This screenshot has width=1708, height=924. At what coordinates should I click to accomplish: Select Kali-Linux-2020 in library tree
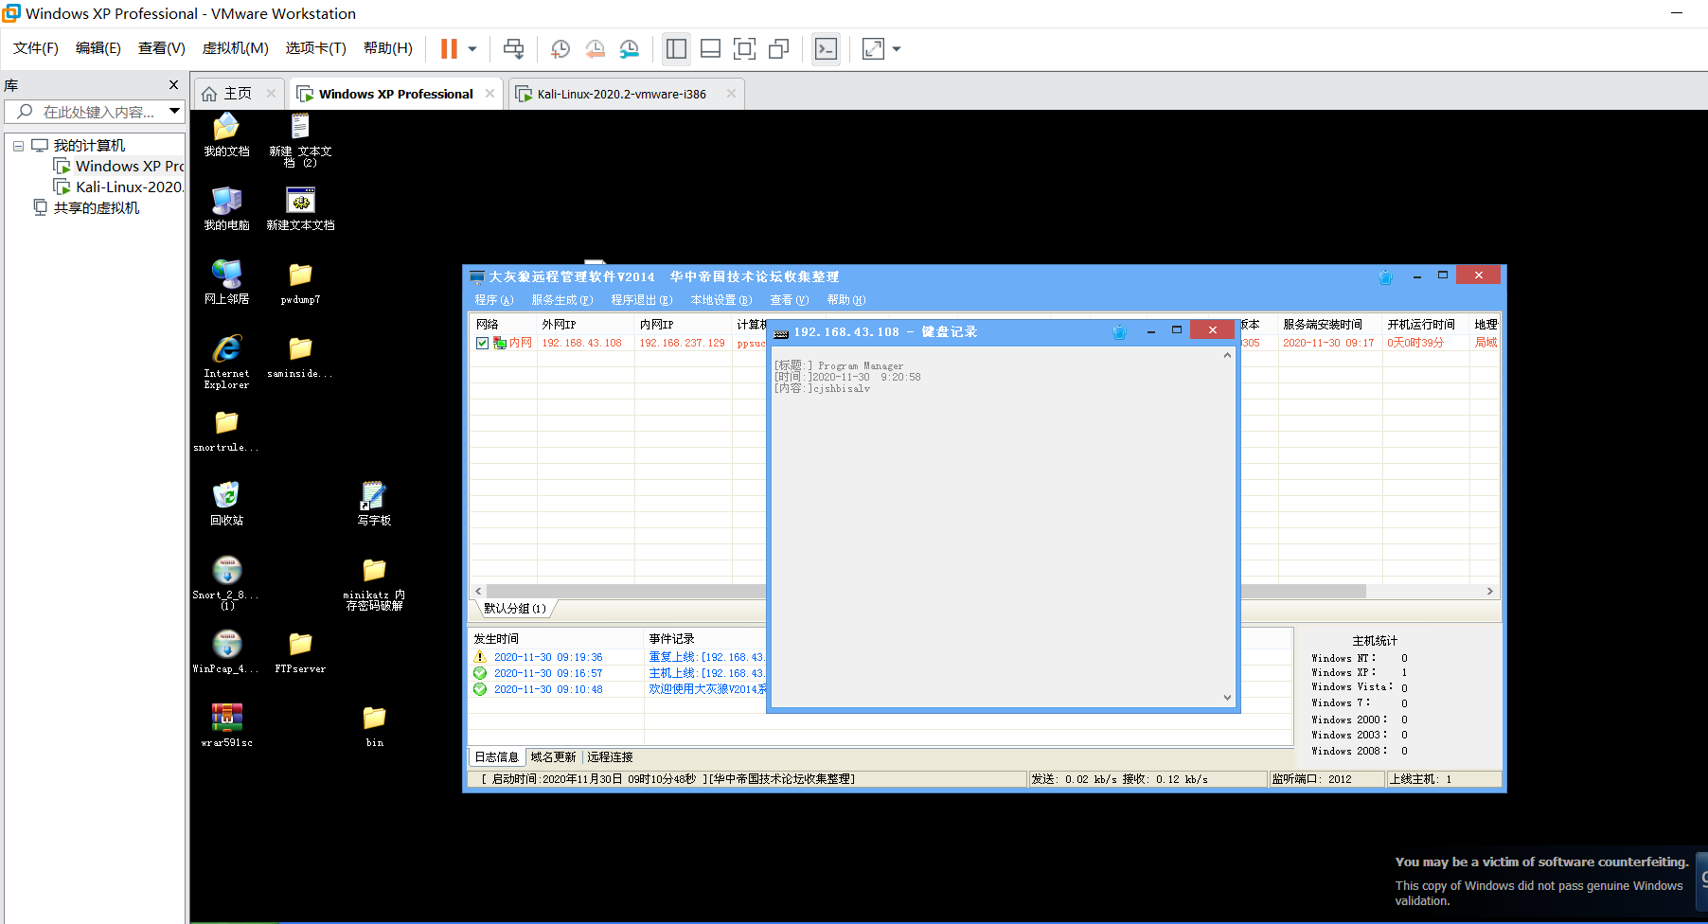click(119, 187)
